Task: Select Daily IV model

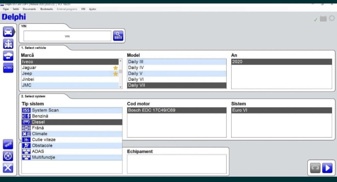Action: pos(177,67)
